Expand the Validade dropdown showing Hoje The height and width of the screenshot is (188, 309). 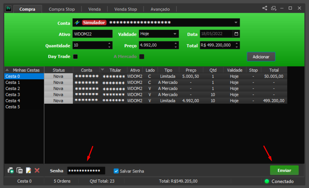175,34
